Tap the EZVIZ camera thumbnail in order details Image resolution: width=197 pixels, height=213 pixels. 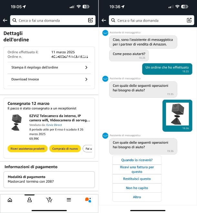tap(16, 123)
